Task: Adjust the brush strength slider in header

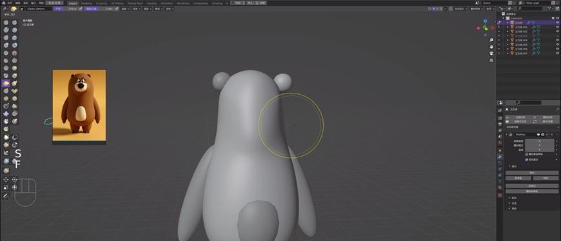Action: [99, 8]
